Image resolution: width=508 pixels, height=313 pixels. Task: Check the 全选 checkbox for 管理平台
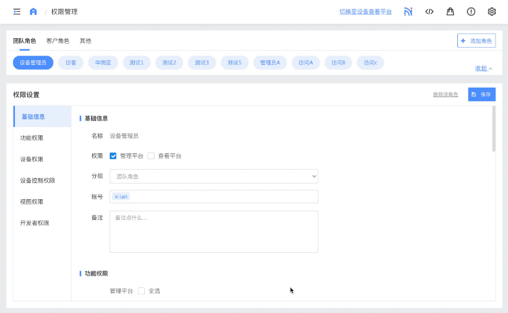coord(141,291)
